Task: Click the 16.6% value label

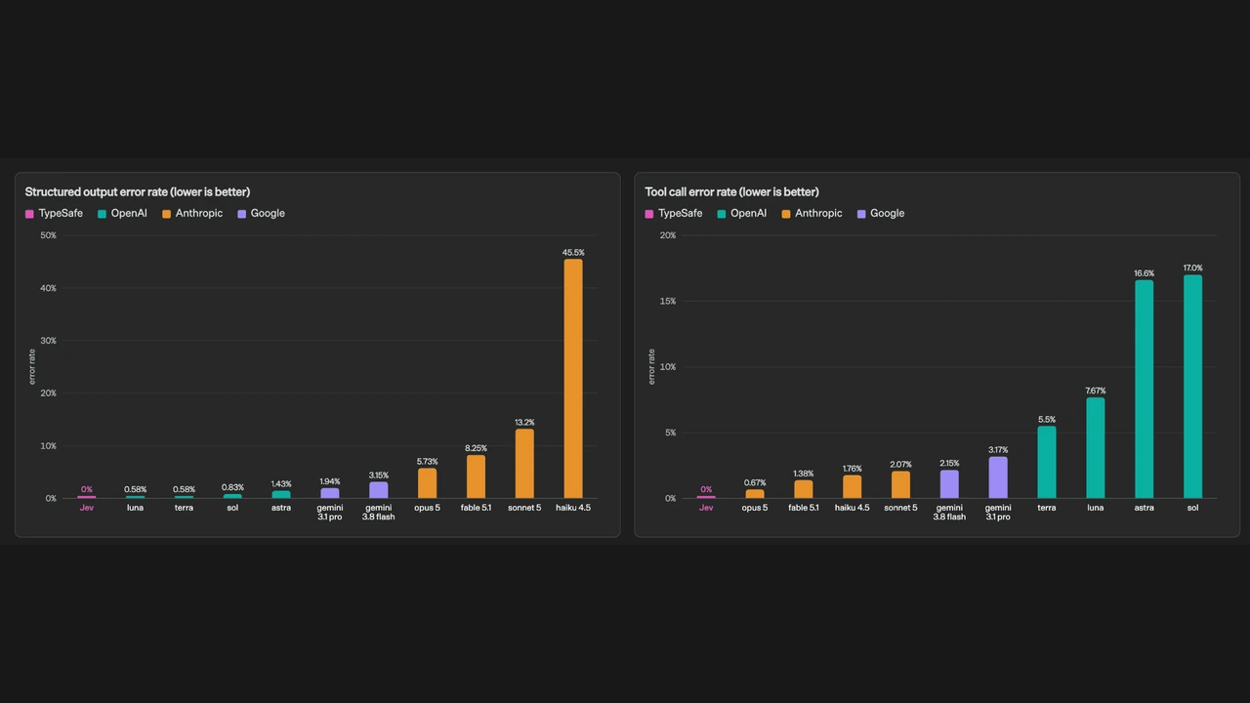Action: 1144,274
